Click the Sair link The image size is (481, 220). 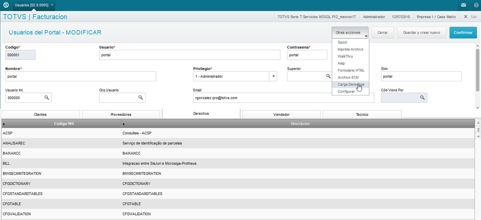[x=474, y=17]
